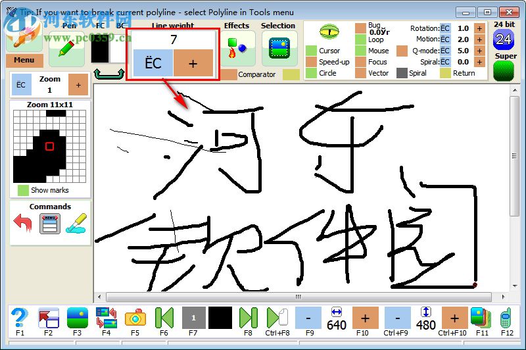The height and width of the screenshot is (350, 526).
Task: Click the F3 landscape picture icon
Action: pyautogui.click(x=78, y=318)
